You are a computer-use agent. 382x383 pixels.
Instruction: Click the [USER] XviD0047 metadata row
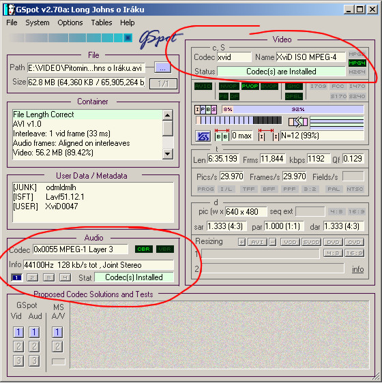coord(93,206)
